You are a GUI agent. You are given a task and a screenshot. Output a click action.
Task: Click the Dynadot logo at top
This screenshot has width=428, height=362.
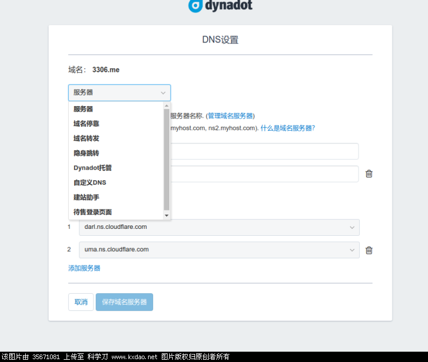click(220, 6)
